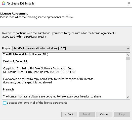Screen dimensions: 132x120
Task: Click the "Version 2, June 1991" line
Action: [16, 61]
